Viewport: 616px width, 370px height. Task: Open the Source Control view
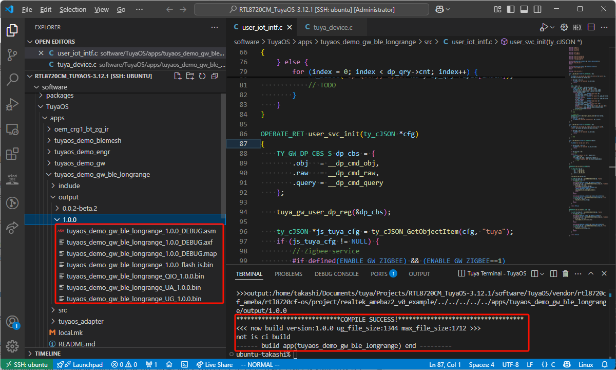[12, 55]
